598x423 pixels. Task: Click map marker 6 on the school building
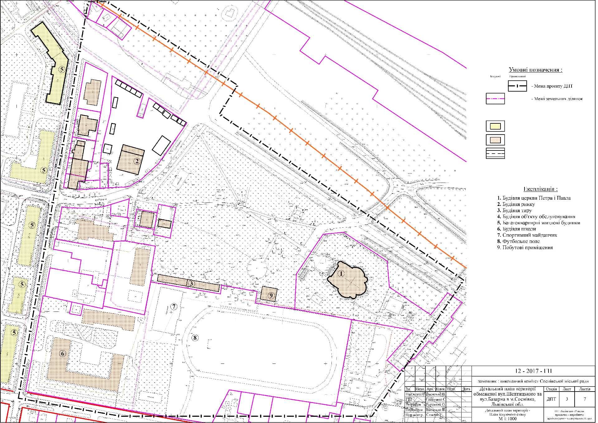coord(63,354)
